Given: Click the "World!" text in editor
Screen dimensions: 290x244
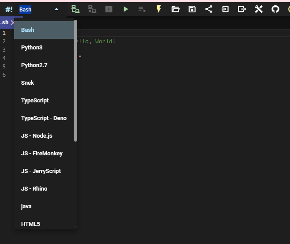Looking at the screenshot, I should pyautogui.click(x=105, y=41).
